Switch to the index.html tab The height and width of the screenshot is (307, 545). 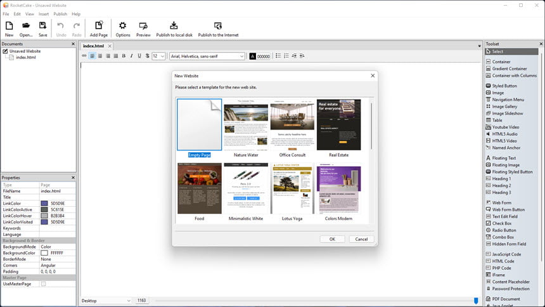click(x=93, y=46)
